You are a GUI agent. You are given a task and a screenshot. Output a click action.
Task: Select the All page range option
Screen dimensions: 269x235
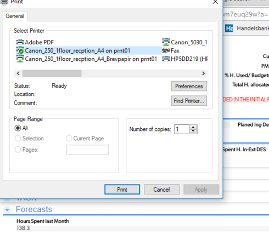pyautogui.click(x=18, y=128)
